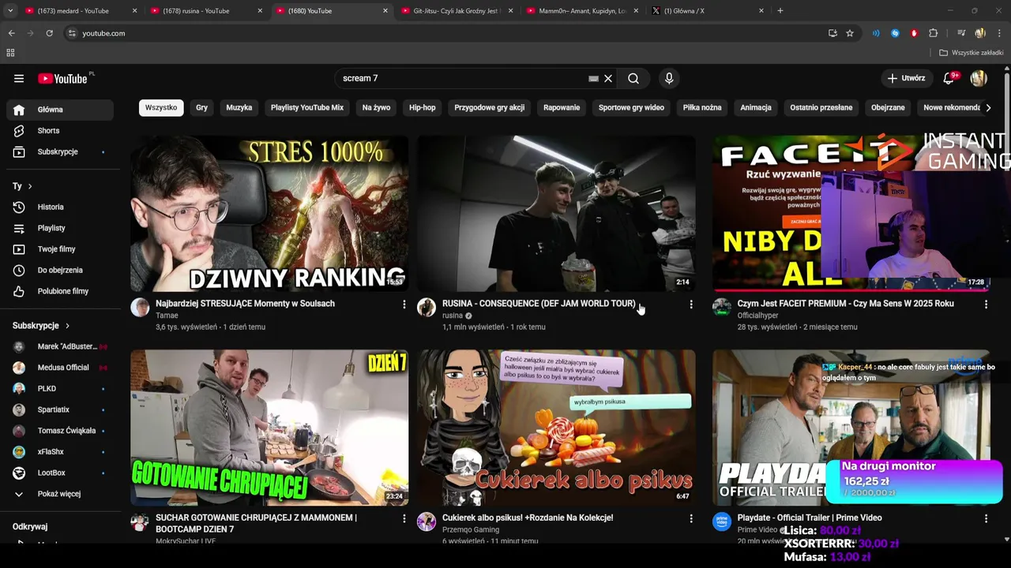The width and height of the screenshot is (1011, 568).
Task: Open more options for FACEIT PREMIUM video
Action: [x=986, y=304]
